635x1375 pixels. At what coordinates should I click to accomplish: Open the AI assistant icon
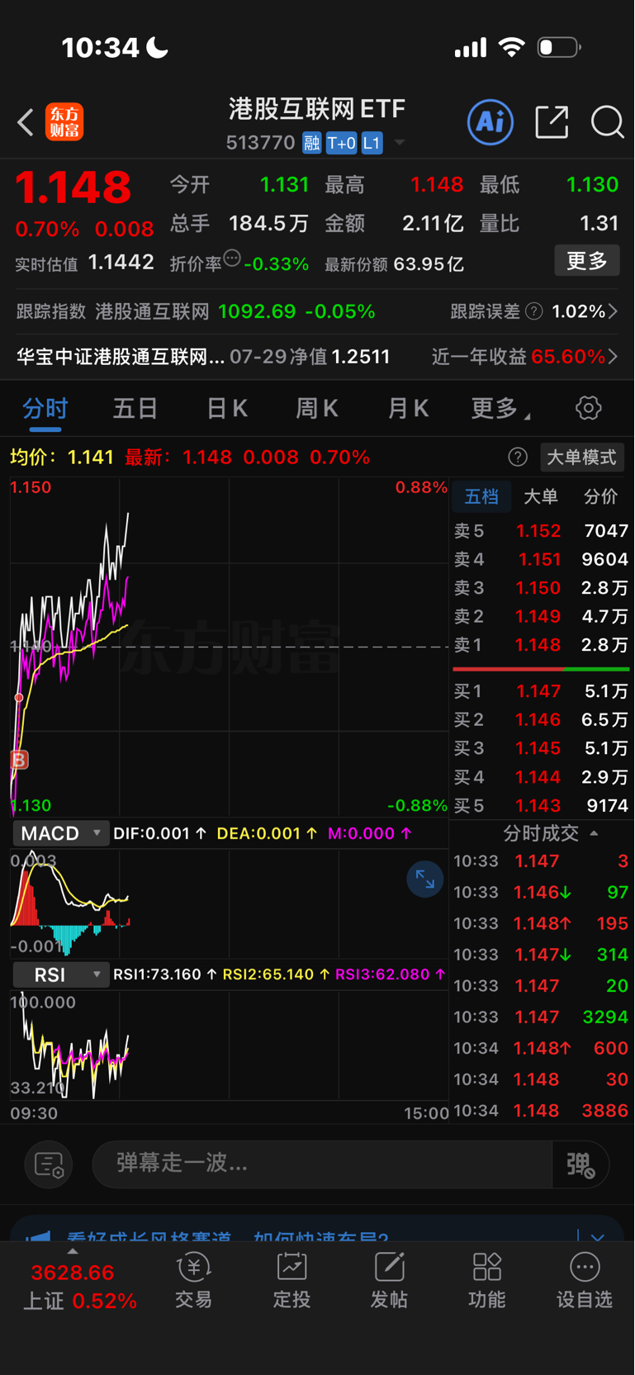pos(490,122)
